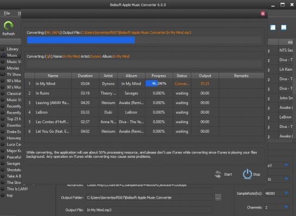Click the Stop power icon button
This screenshot has width=296, height=216.
click(x=247, y=174)
